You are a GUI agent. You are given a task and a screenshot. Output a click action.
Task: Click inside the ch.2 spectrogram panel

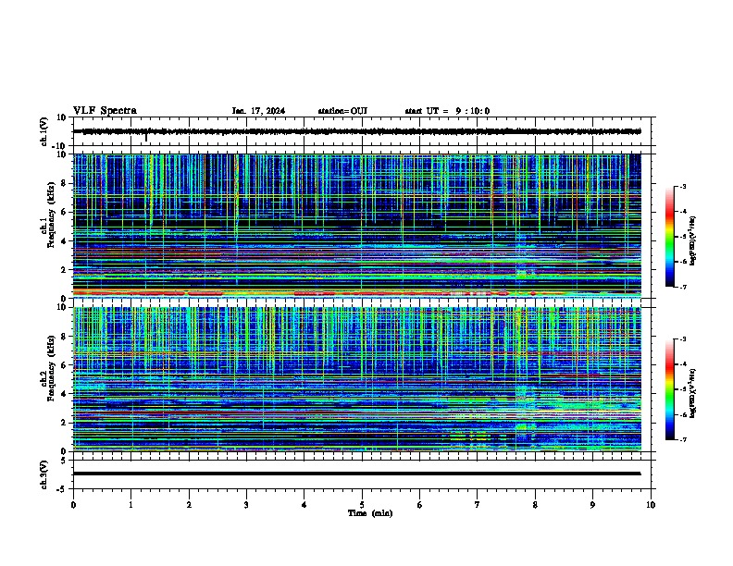pos(357,379)
